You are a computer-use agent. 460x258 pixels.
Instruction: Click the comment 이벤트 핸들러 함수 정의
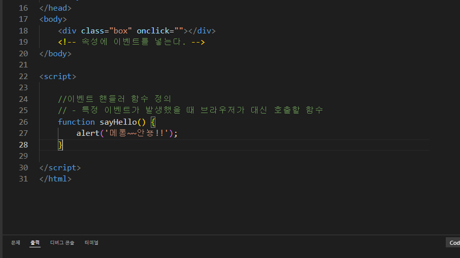(114, 99)
